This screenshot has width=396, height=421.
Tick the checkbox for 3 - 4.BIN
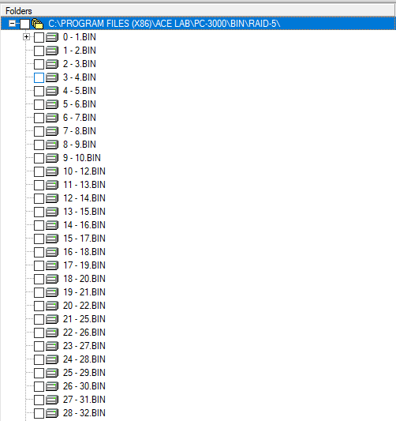pos(39,77)
